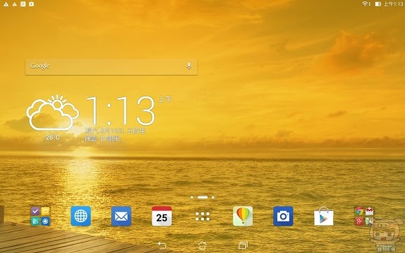Launch Google Play Store
Image resolution: width=405 pixels, height=253 pixels.
click(x=323, y=217)
